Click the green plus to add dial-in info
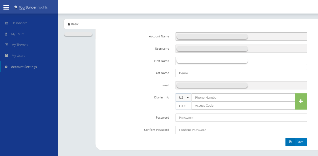Image resolution: width=318 pixels, height=156 pixels. point(301,101)
